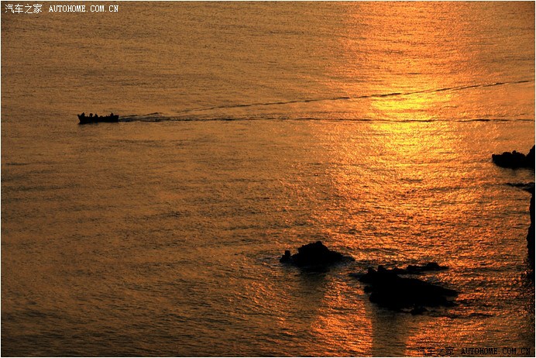
Task: Click the thin rock strip between the two rocks
Action: click(422, 267)
